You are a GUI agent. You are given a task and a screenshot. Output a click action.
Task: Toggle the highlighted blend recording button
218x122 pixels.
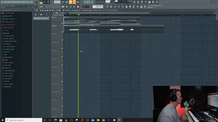(x=74, y=2)
